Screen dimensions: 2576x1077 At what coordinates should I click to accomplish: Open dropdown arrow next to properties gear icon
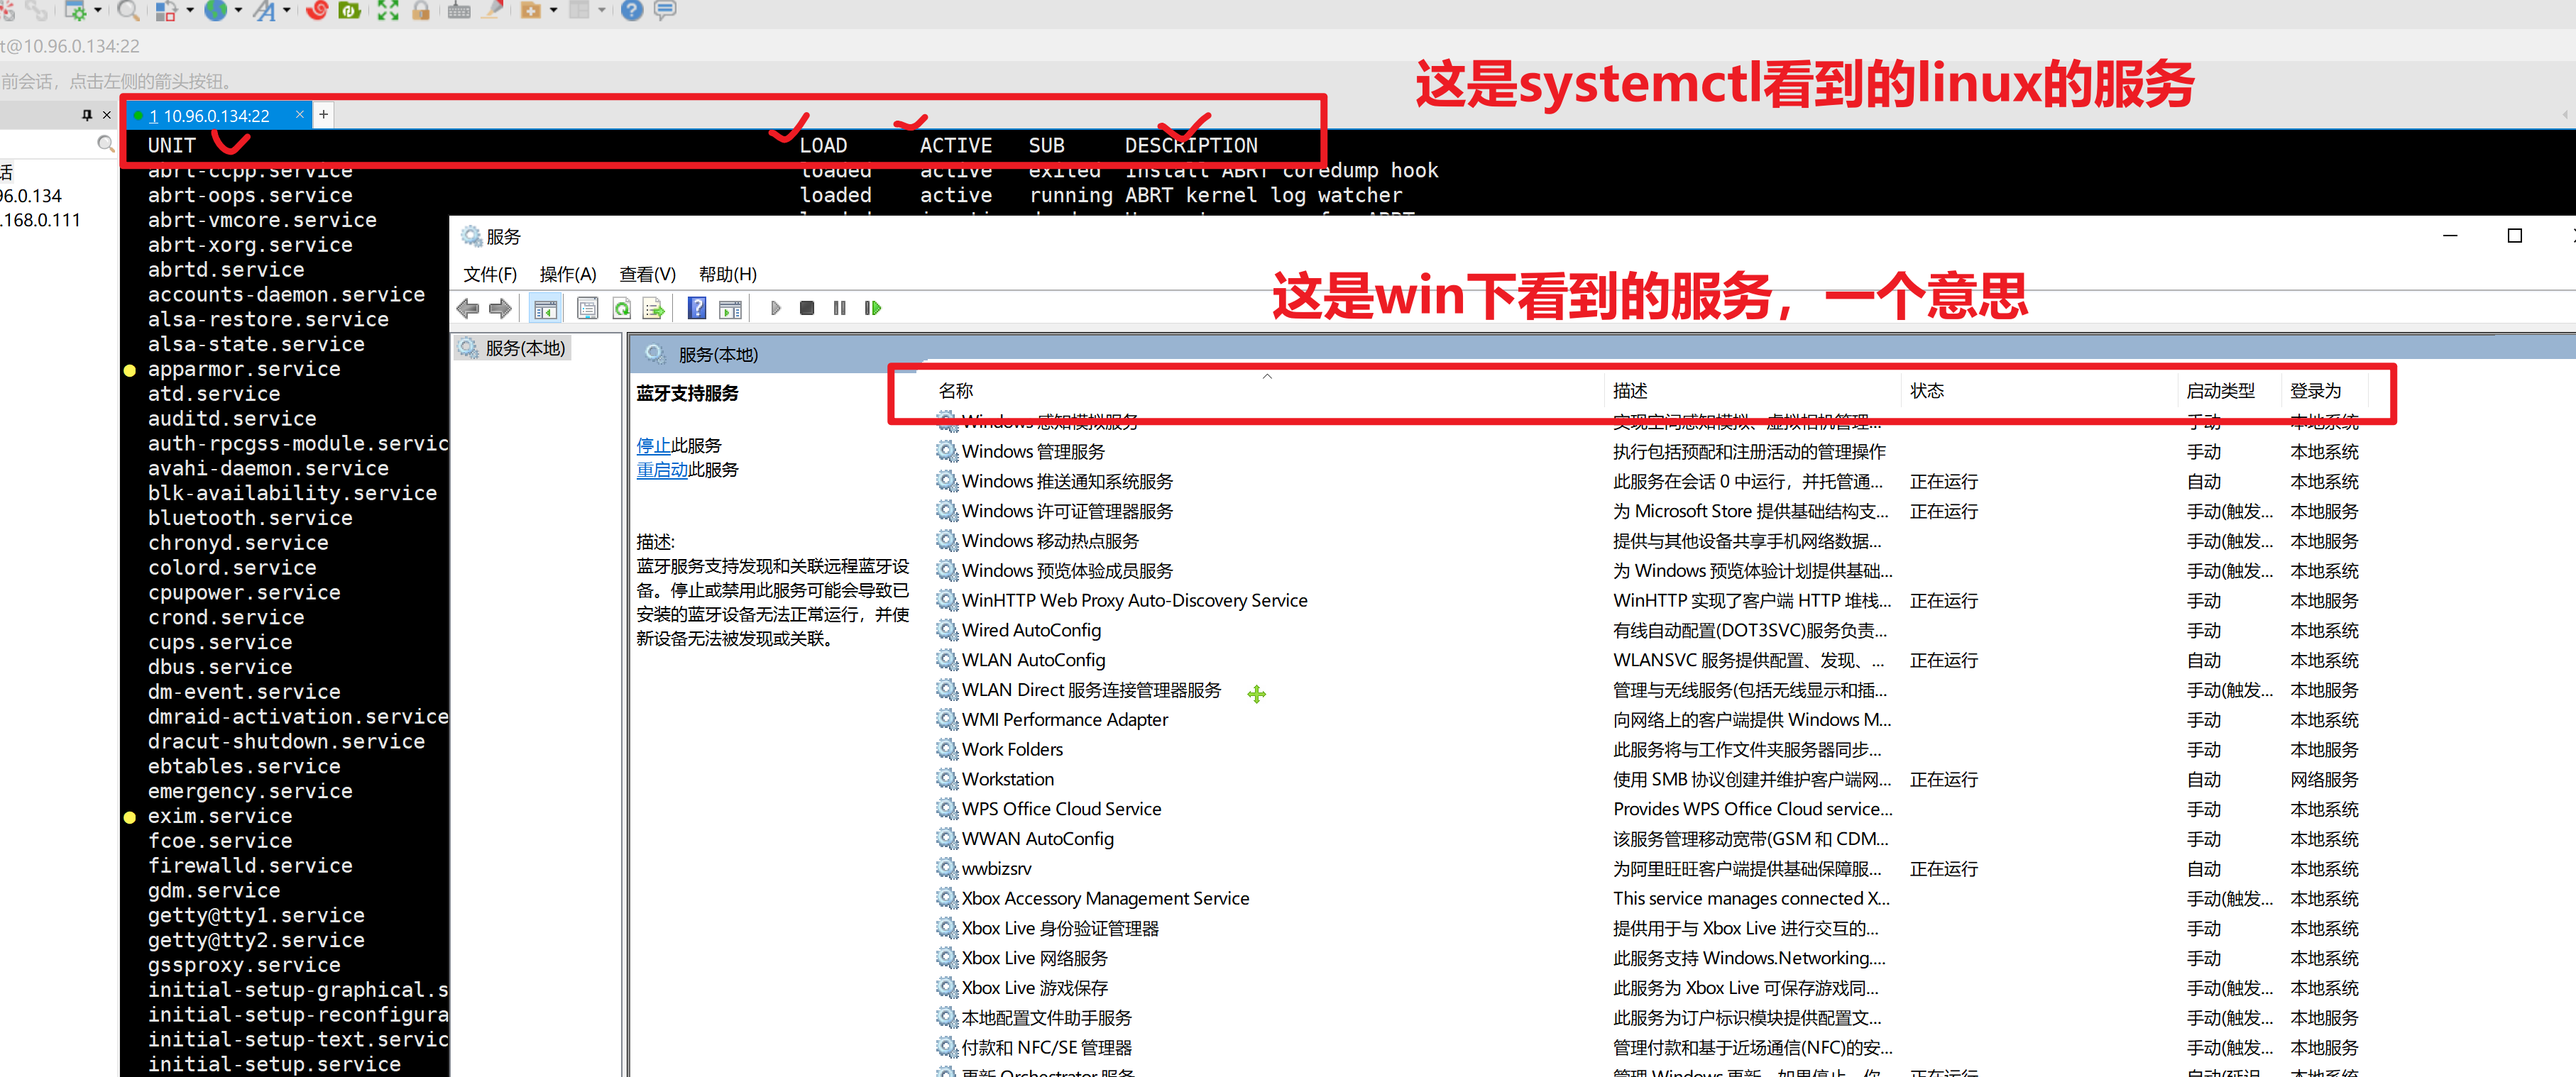98,11
